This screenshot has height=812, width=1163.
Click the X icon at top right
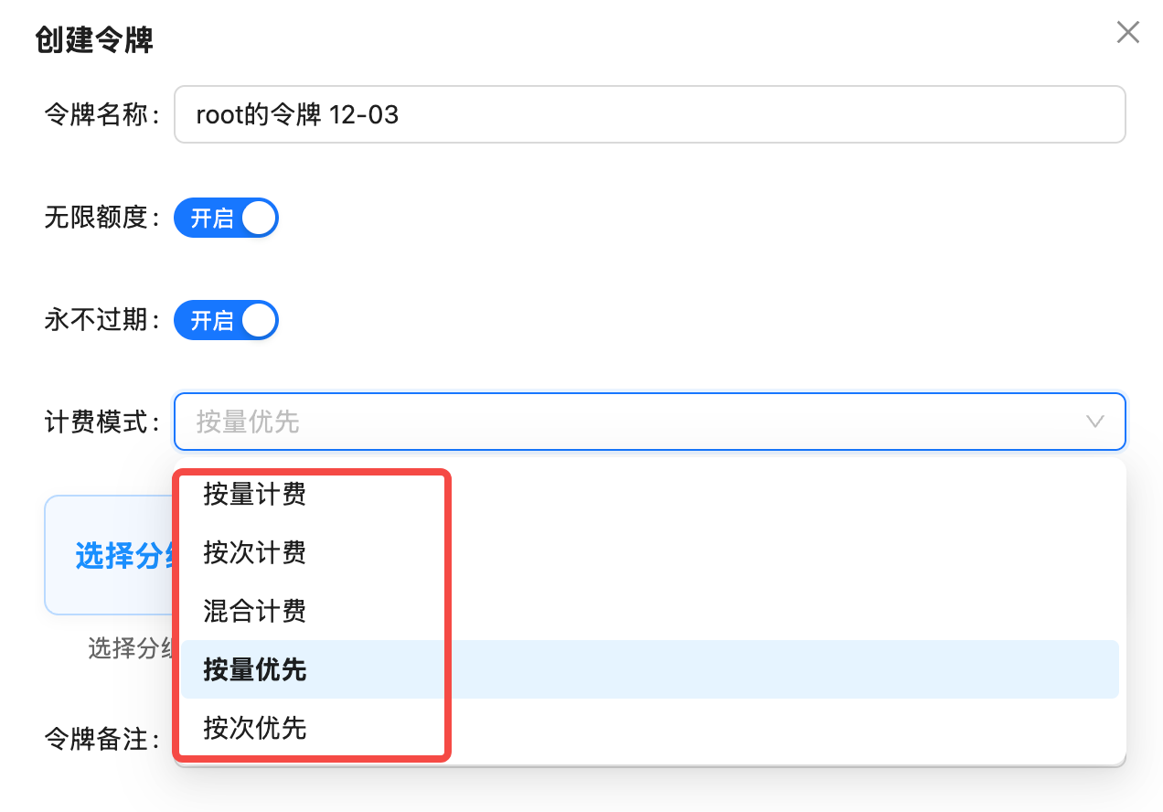click(x=1127, y=33)
